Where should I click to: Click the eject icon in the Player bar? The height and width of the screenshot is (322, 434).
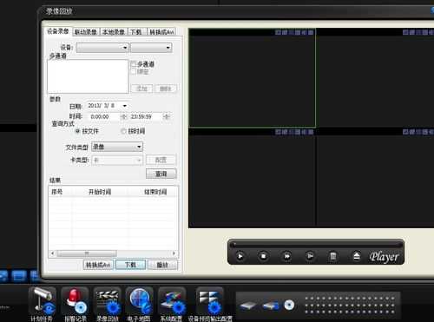[x=357, y=256]
